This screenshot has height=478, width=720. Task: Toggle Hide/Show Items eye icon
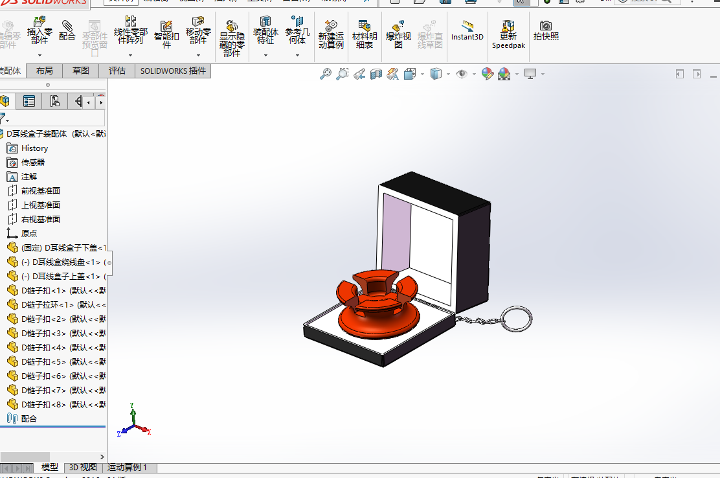click(x=462, y=73)
